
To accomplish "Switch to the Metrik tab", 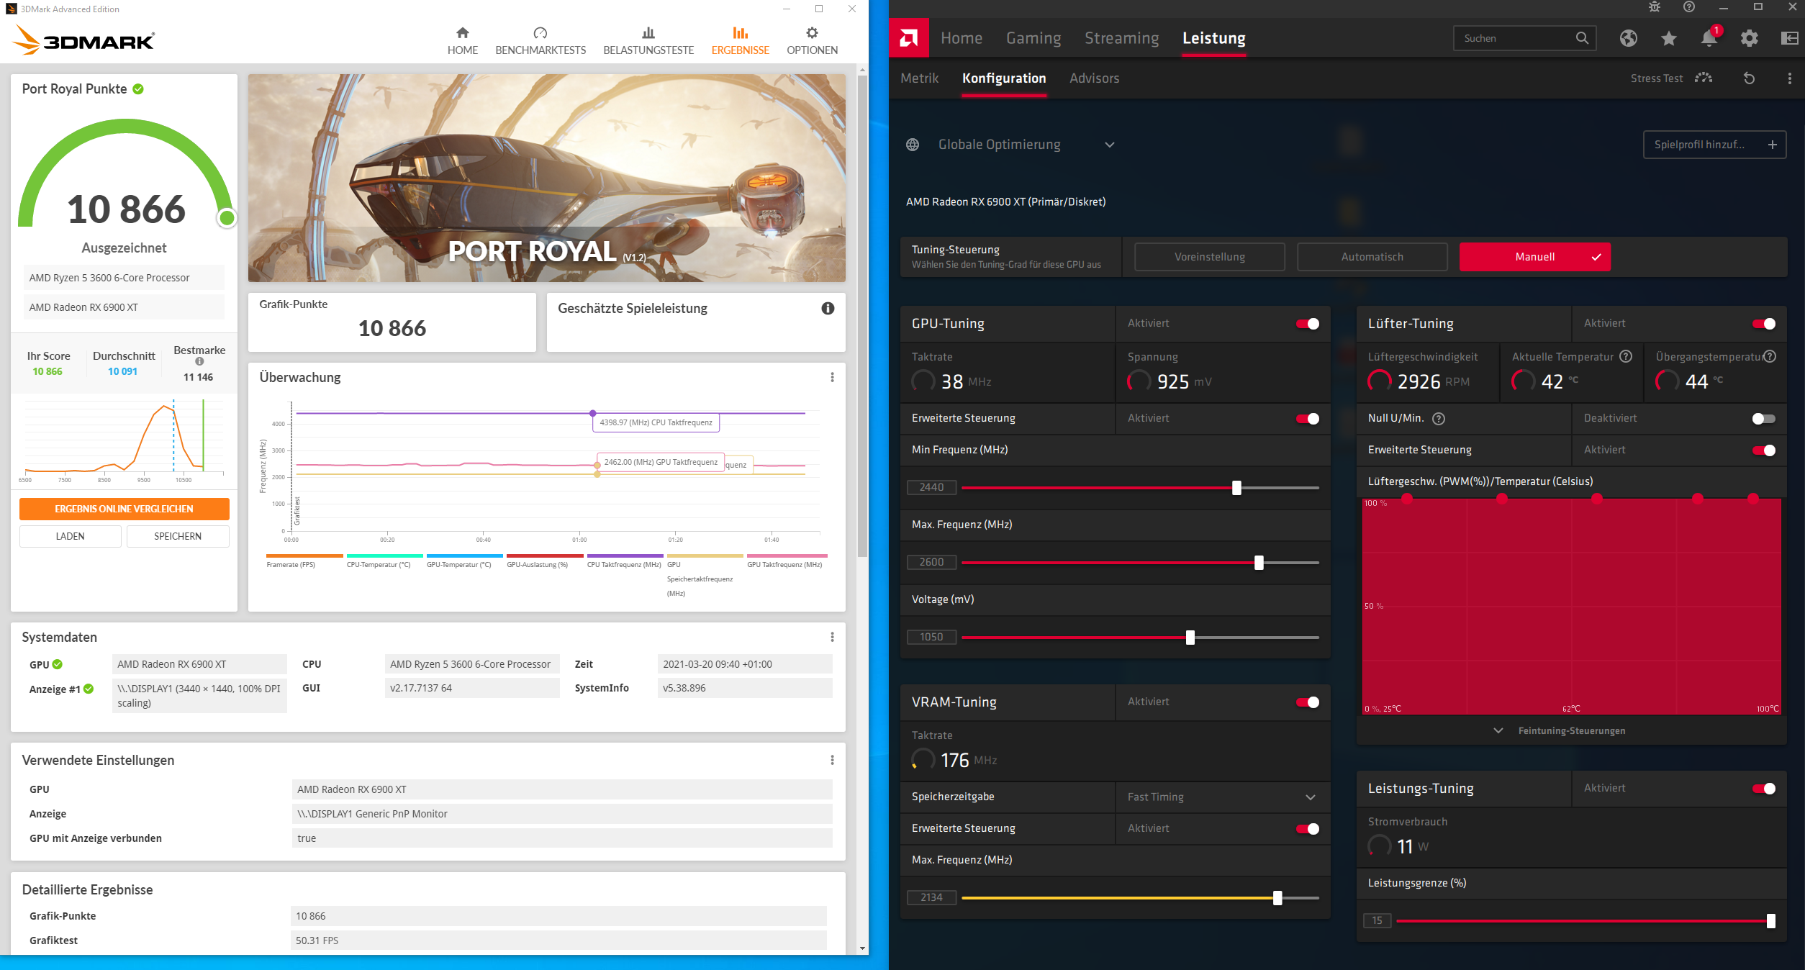I will point(919,78).
